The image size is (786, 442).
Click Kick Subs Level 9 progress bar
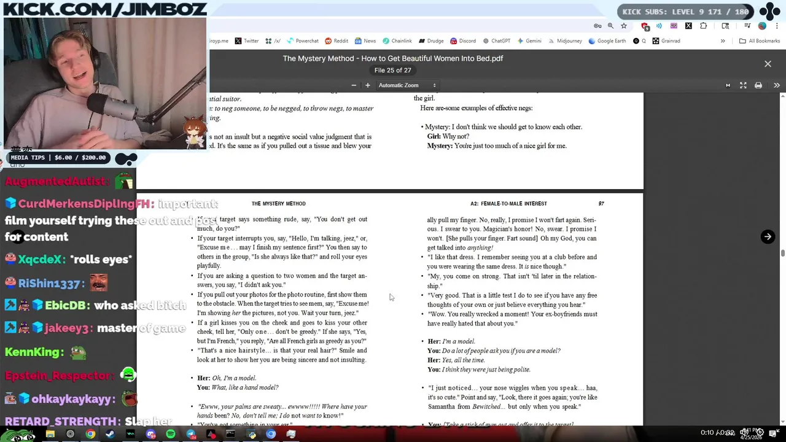click(685, 12)
